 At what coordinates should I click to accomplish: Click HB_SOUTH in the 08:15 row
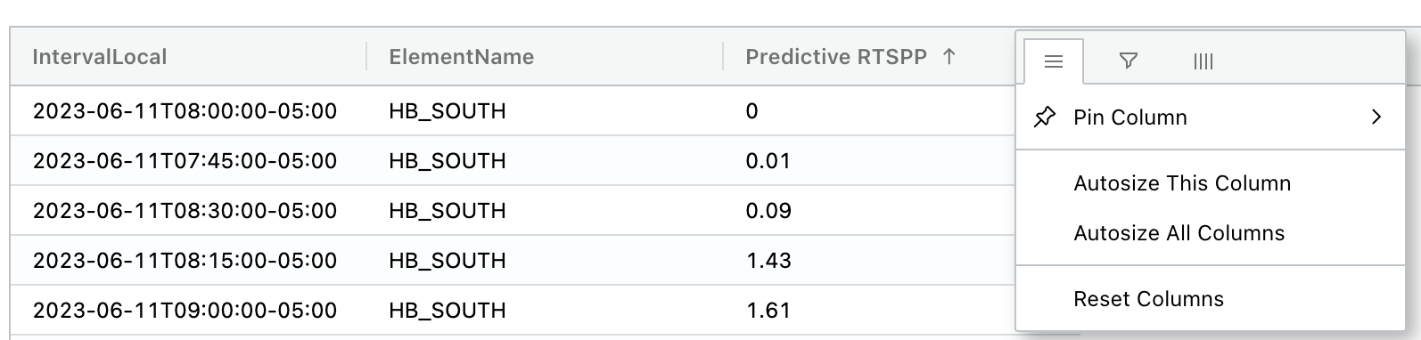(448, 261)
